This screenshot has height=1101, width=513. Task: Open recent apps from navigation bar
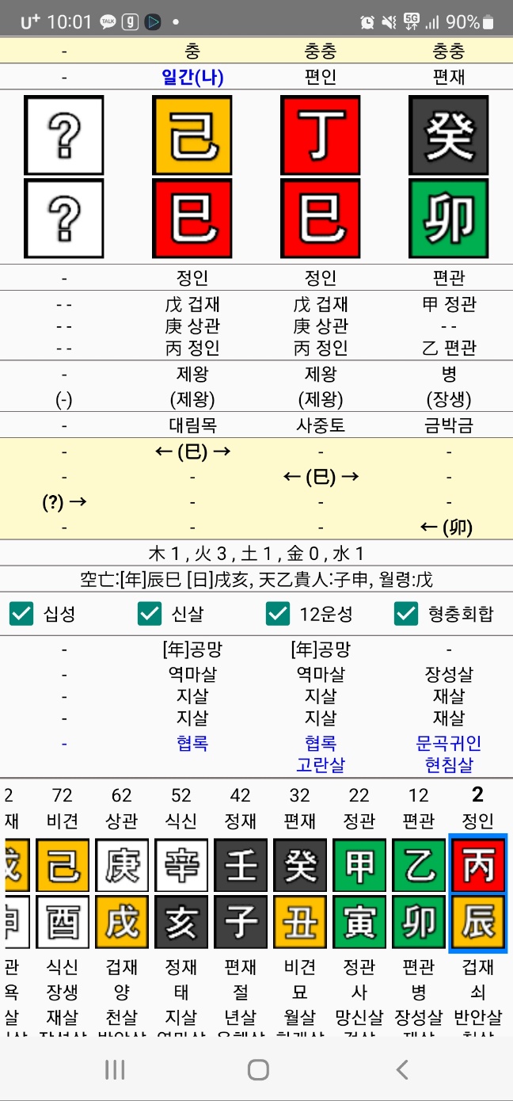115,1070
